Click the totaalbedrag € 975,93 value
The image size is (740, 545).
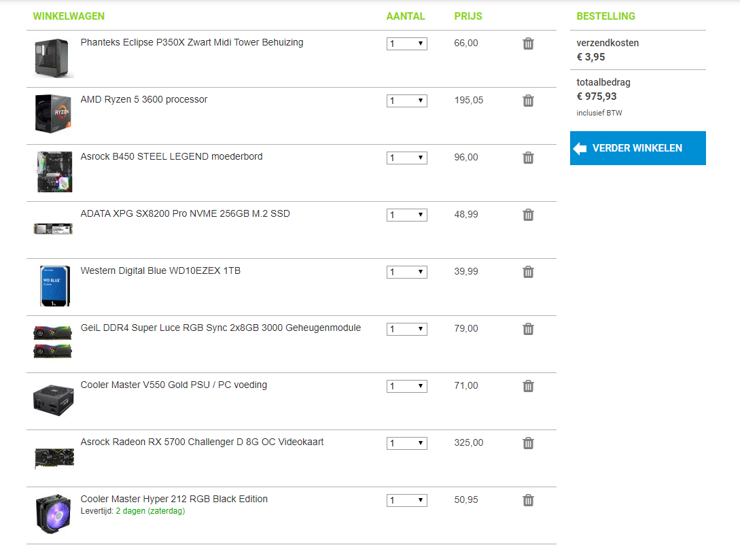pyautogui.click(x=597, y=96)
